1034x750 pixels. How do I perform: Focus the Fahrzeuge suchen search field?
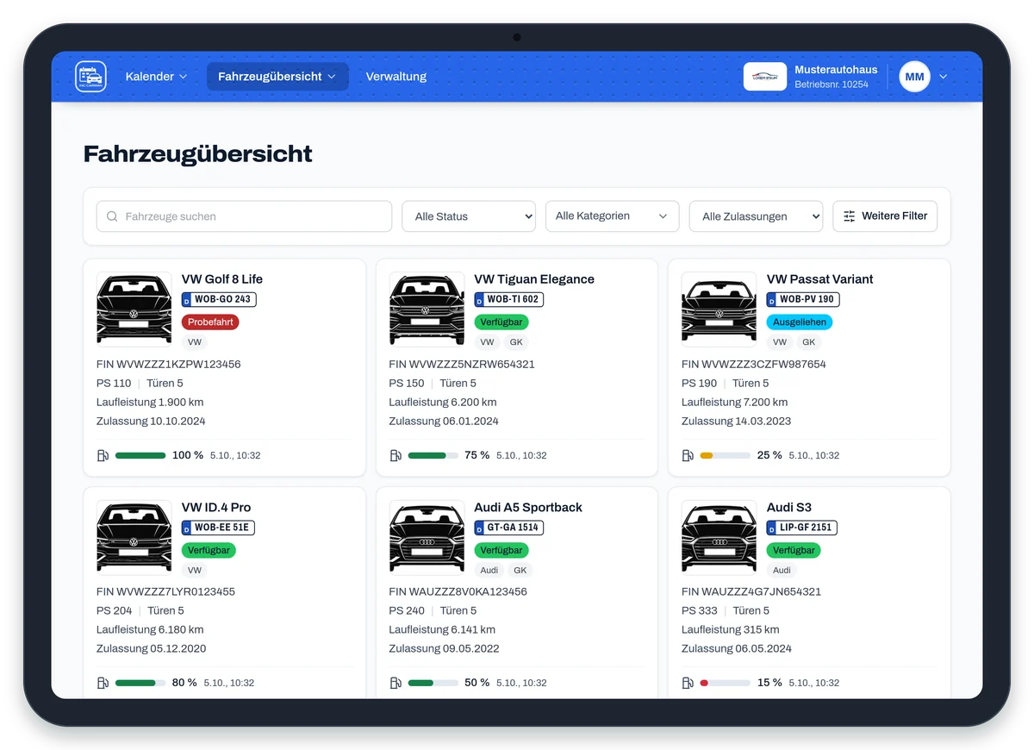pyautogui.click(x=244, y=216)
